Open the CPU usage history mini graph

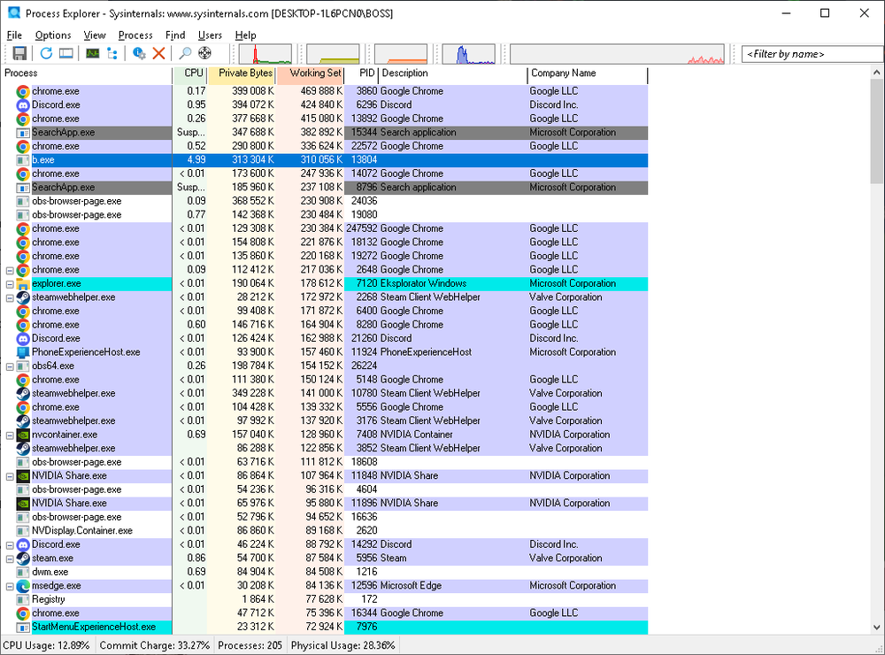265,54
